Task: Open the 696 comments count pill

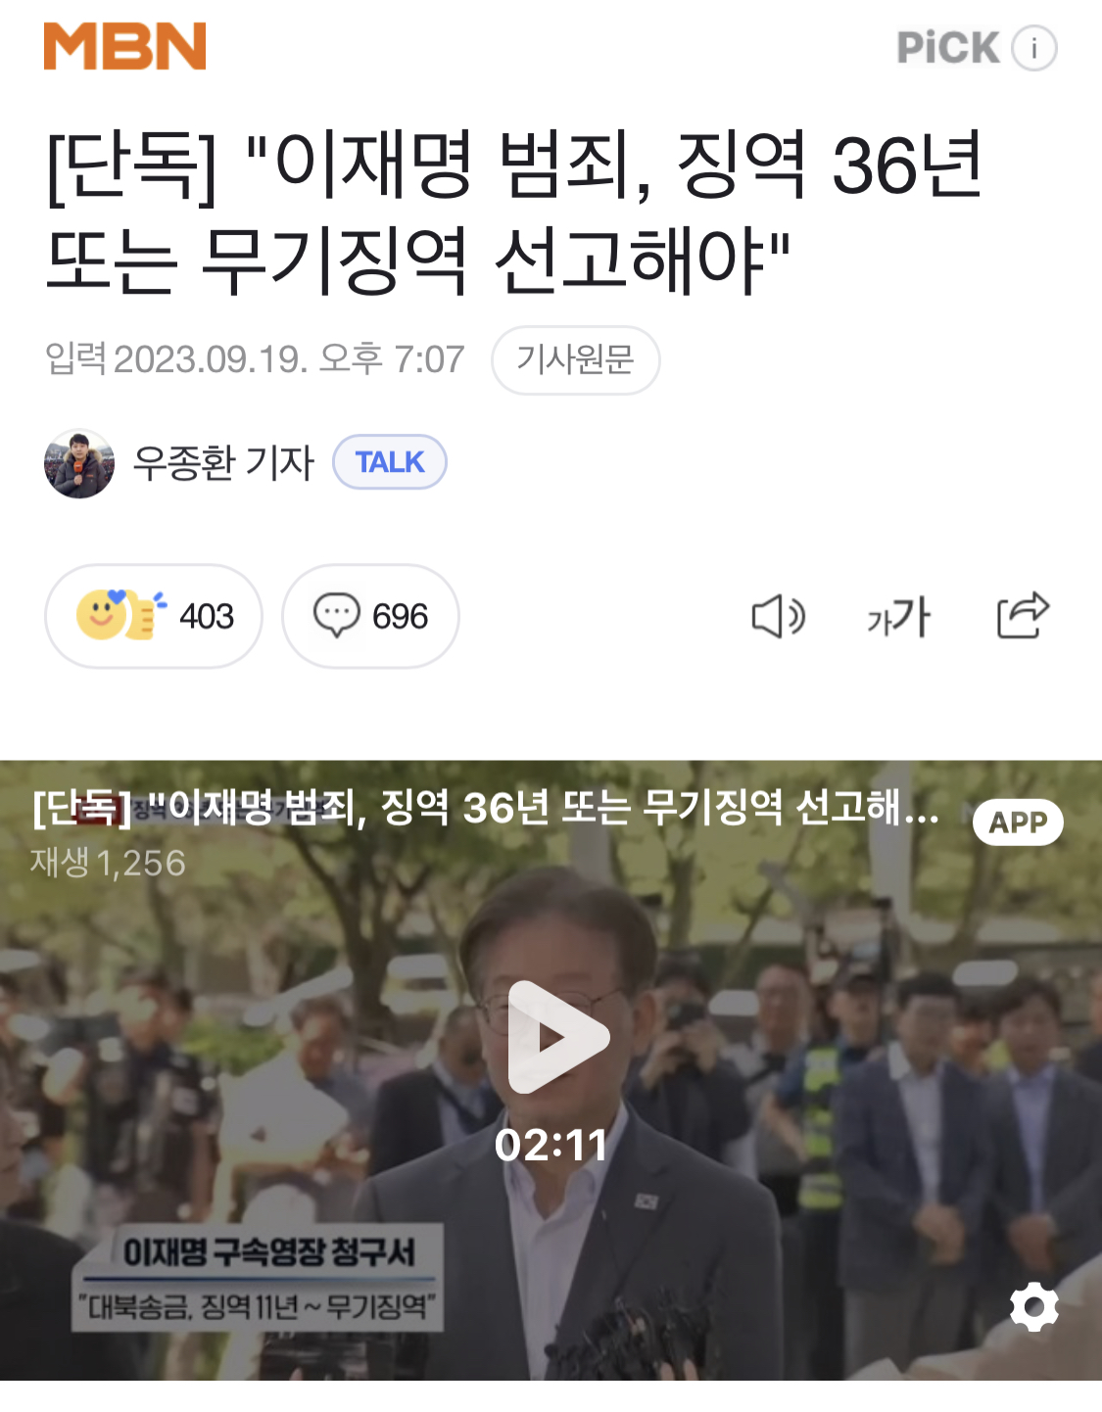Action: (x=370, y=616)
